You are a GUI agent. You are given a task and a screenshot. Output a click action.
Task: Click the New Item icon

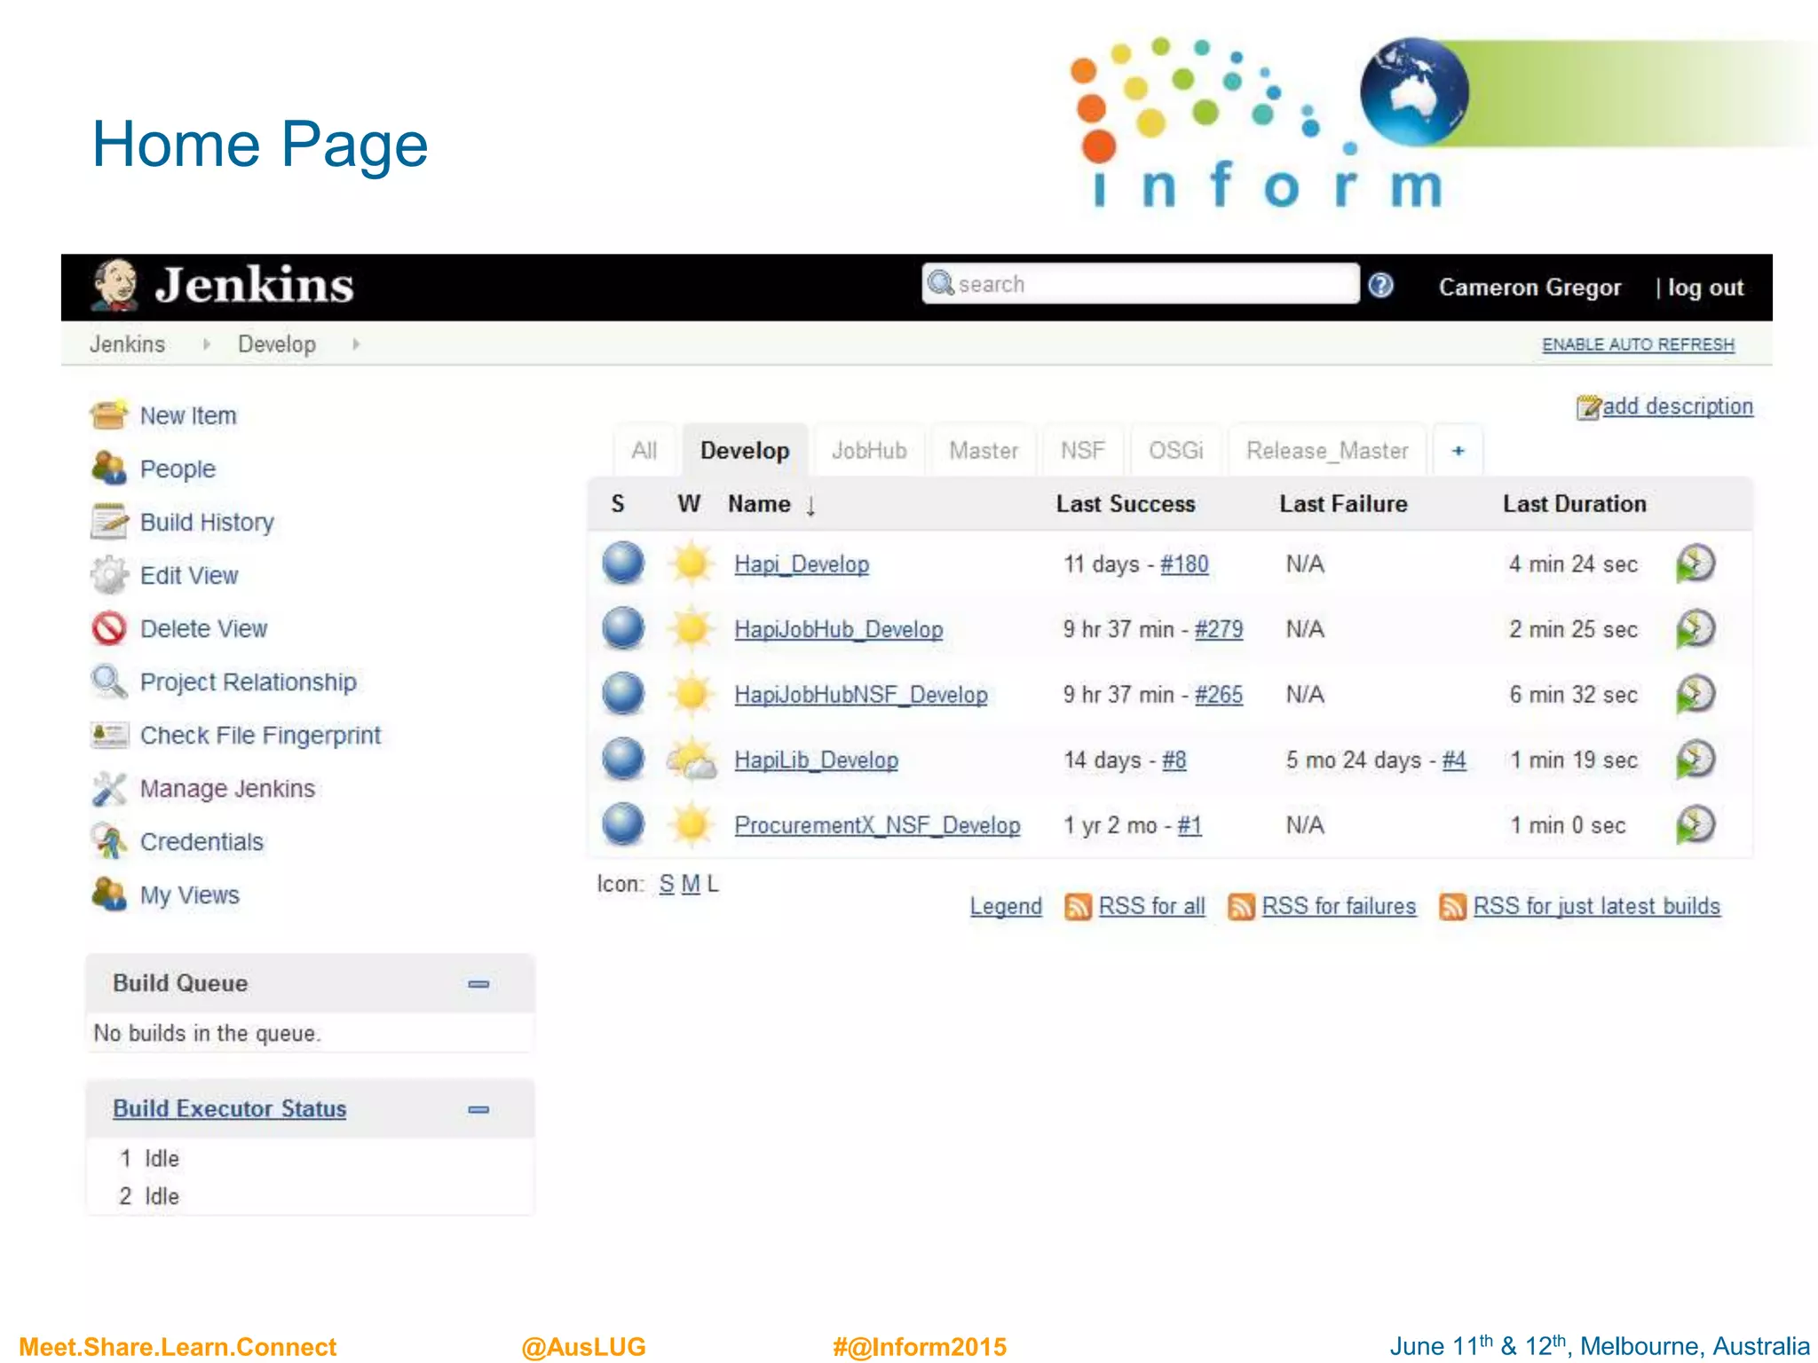click(109, 414)
